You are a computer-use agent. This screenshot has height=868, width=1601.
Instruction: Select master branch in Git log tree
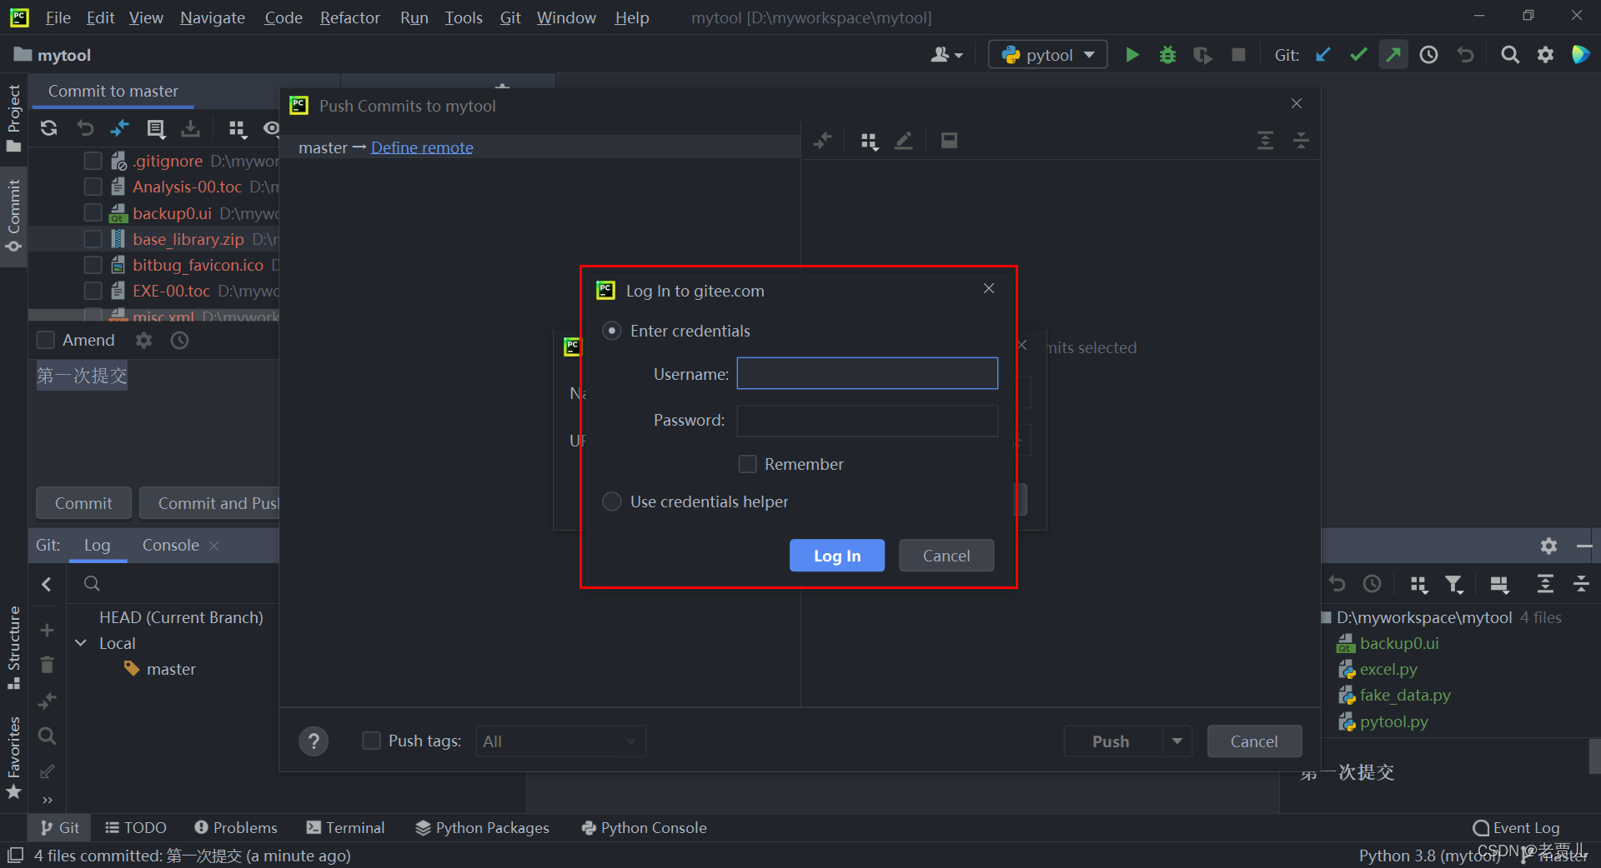click(x=171, y=669)
